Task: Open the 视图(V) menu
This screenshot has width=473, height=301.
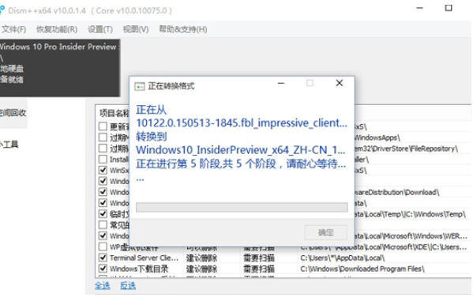Action: pos(136,29)
